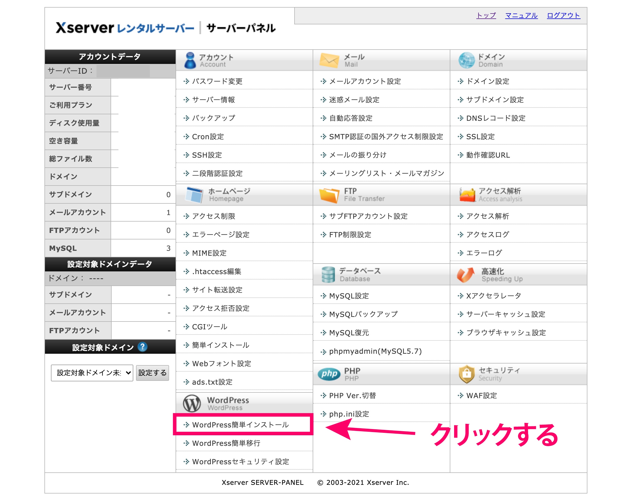This screenshot has width=634, height=500.
Task: Open .htaccess編集
Action: 217,271
